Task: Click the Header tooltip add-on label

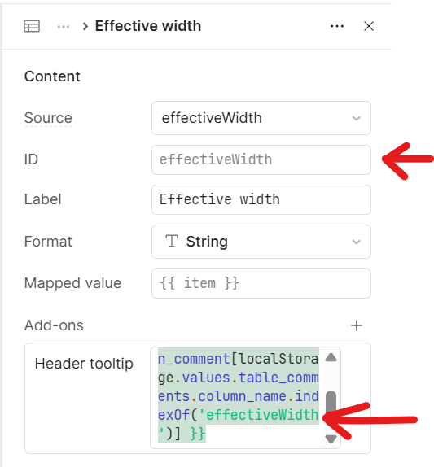Action: tap(84, 364)
